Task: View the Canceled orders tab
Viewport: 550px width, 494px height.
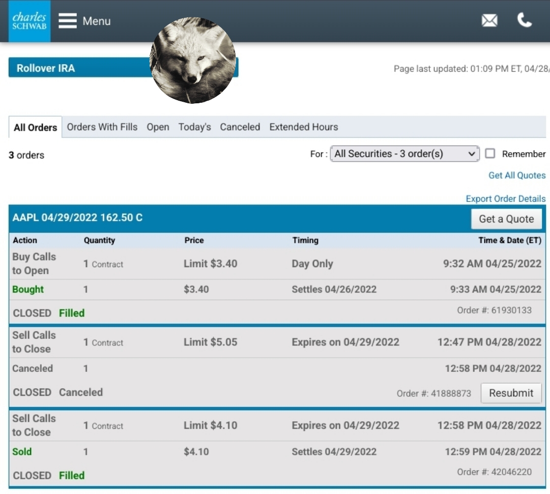Action: pos(240,127)
